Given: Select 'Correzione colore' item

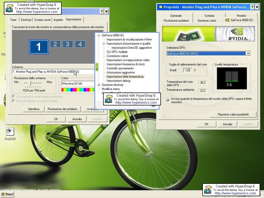Looking at the screenshot, I should (x=117, y=56).
